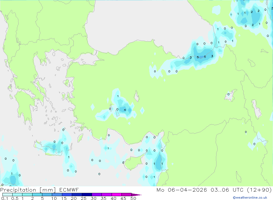Click the "10" legend scale label
The image size is (273, 200).
pyautogui.click(x=54, y=198)
